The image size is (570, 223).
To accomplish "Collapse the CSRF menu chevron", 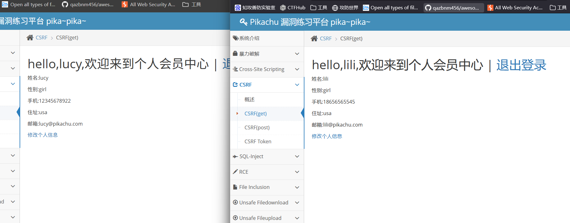I will (297, 85).
